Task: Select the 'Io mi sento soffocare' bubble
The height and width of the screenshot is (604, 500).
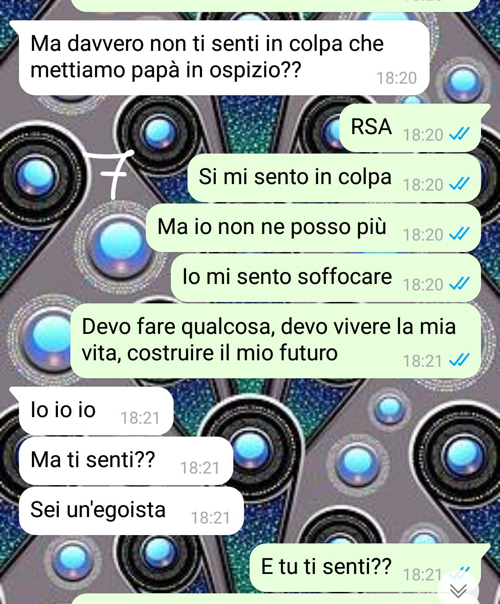Action: tap(325, 278)
